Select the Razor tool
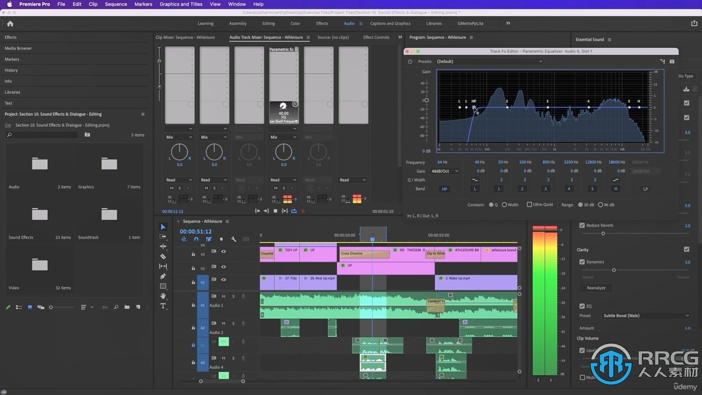Viewport: 702px width, 395px height. [163, 256]
